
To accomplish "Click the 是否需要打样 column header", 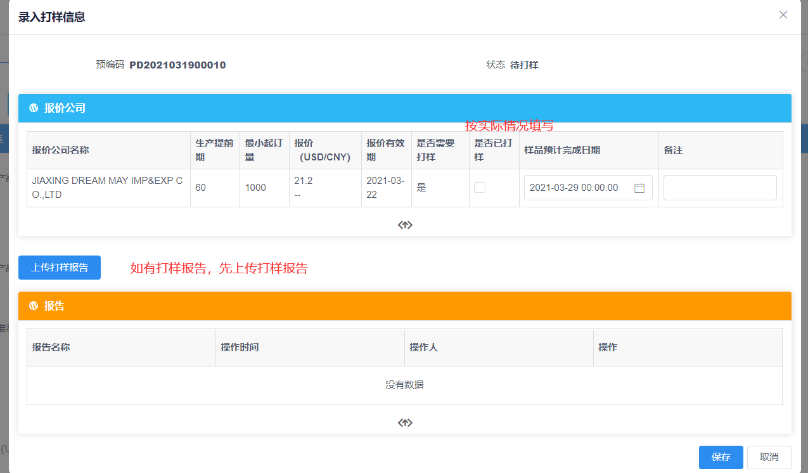I will [440, 150].
